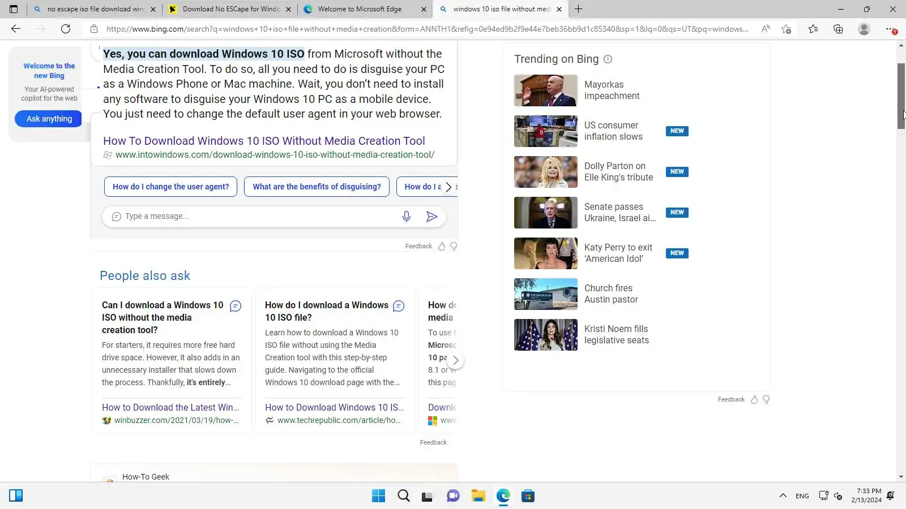This screenshot has height=509, width=906.
Task: Open Collections panel
Action: click(838, 29)
